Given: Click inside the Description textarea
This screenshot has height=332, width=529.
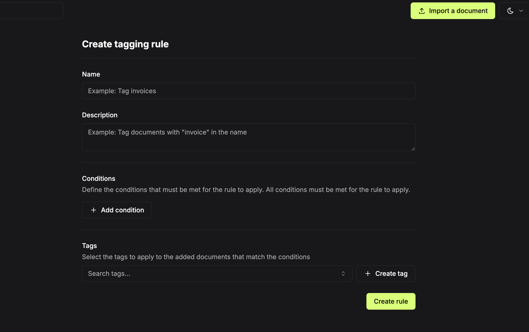Looking at the screenshot, I should tap(248, 137).
